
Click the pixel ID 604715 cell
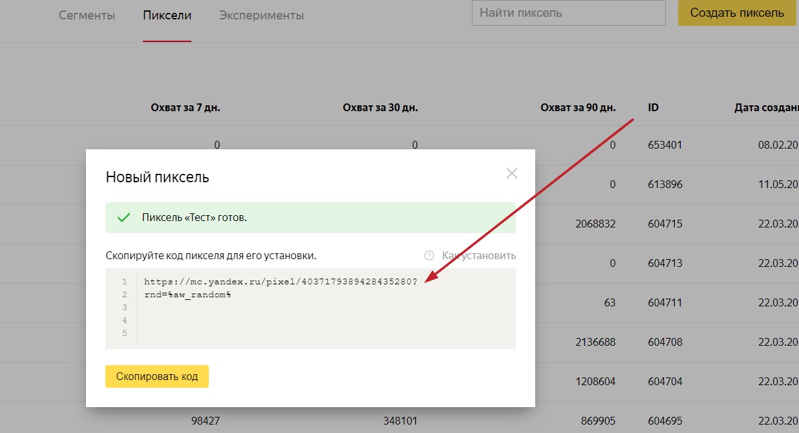(x=665, y=224)
